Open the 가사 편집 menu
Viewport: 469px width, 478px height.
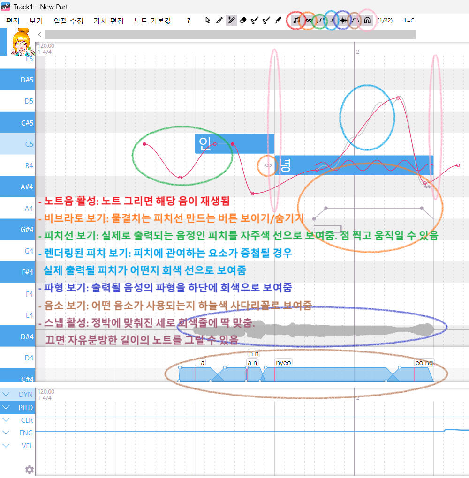(x=108, y=21)
